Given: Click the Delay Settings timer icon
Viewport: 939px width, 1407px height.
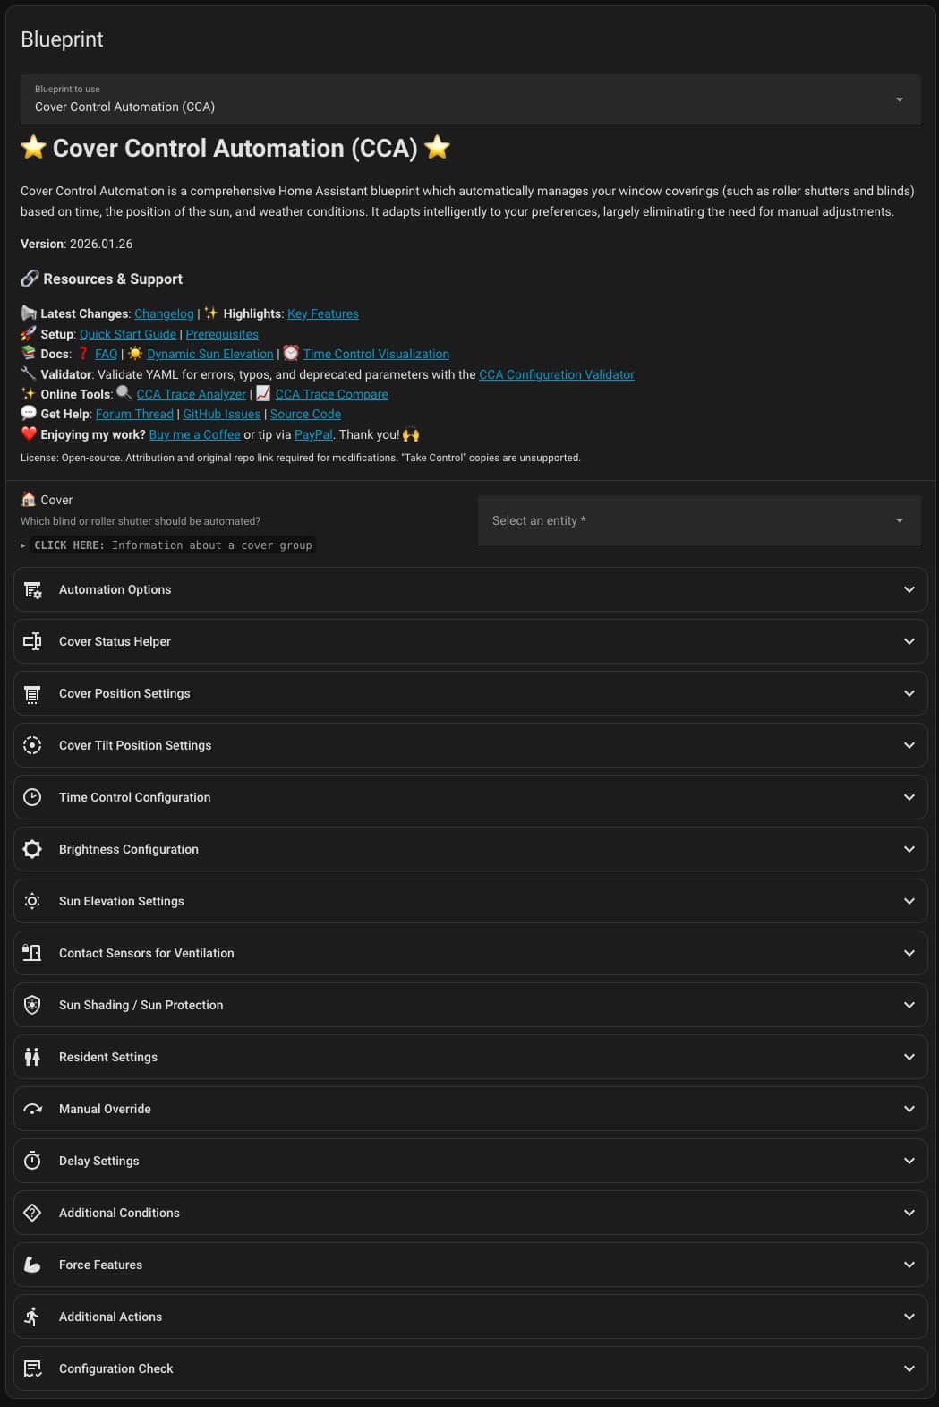Looking at the screenshot, I should pyautogui.click(x=32, y=1162).
